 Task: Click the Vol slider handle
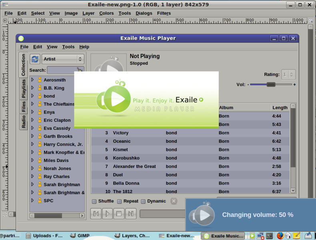click(271, 85)
